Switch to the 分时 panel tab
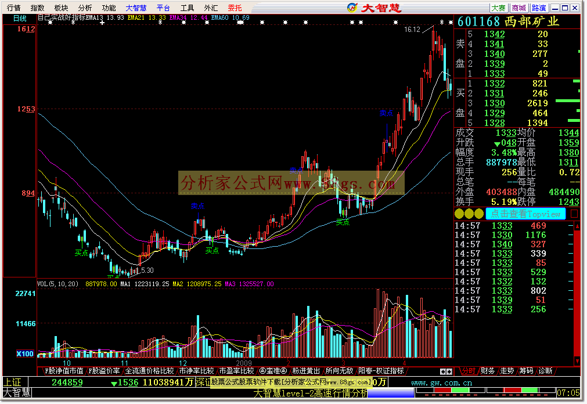Viewport: 587px width, 404px height. pyautogui.click(x=468, y=371)
